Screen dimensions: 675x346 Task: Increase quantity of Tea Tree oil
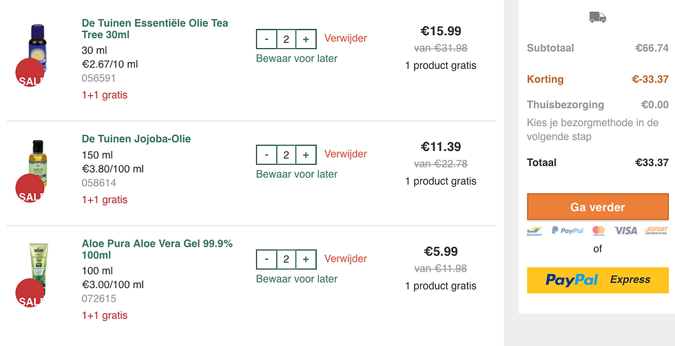[306, 39]
